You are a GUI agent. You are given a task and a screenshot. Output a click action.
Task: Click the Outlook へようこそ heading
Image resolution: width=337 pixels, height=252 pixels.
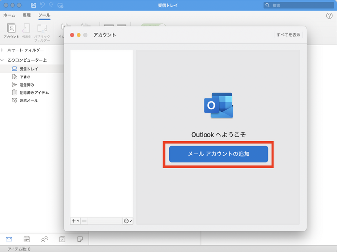point(219,135)
